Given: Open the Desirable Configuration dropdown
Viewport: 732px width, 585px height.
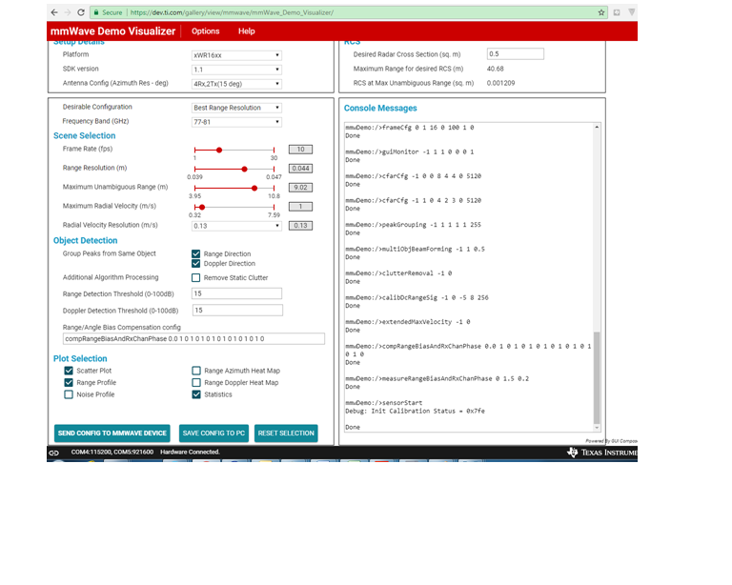Looking at the screenshot, I should click(236, 108).
